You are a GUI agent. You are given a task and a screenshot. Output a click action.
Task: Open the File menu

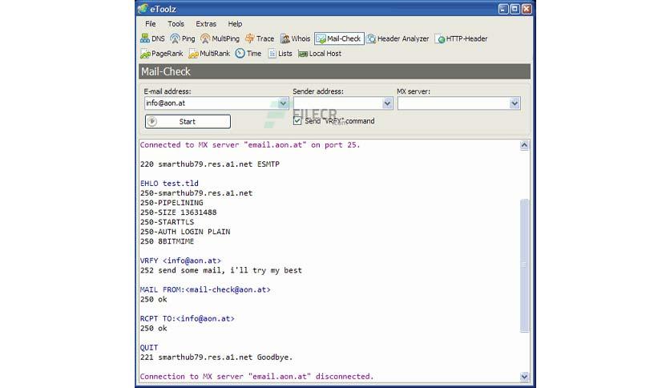click(x=151, y=24)
